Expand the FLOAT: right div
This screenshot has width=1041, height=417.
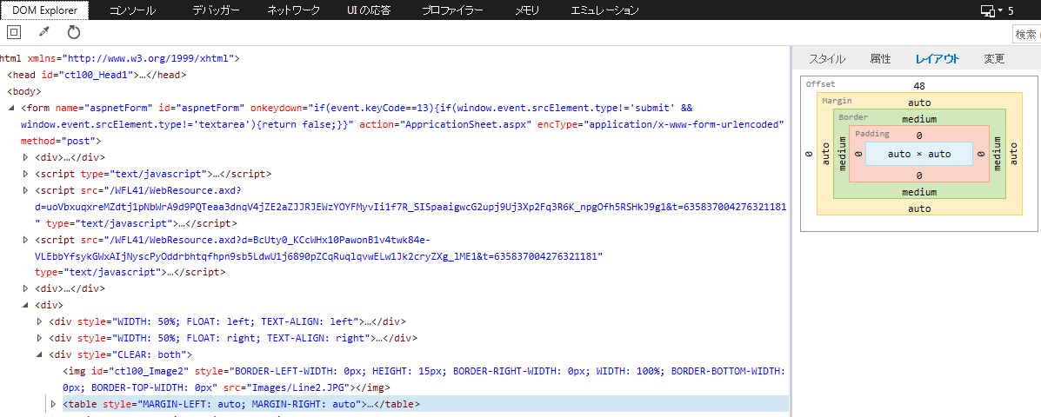coord(39,338)
